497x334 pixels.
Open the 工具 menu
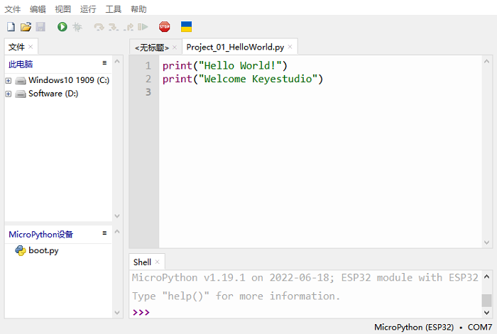[x=114, y=9]
